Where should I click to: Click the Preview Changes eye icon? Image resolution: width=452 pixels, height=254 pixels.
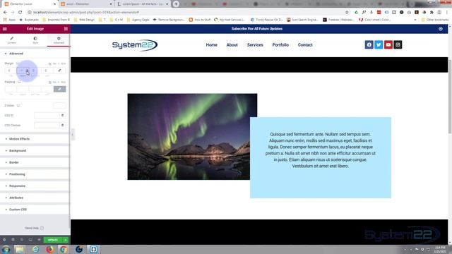pos(39,240)
